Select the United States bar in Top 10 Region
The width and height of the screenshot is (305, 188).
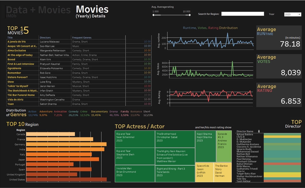point(66,179)
